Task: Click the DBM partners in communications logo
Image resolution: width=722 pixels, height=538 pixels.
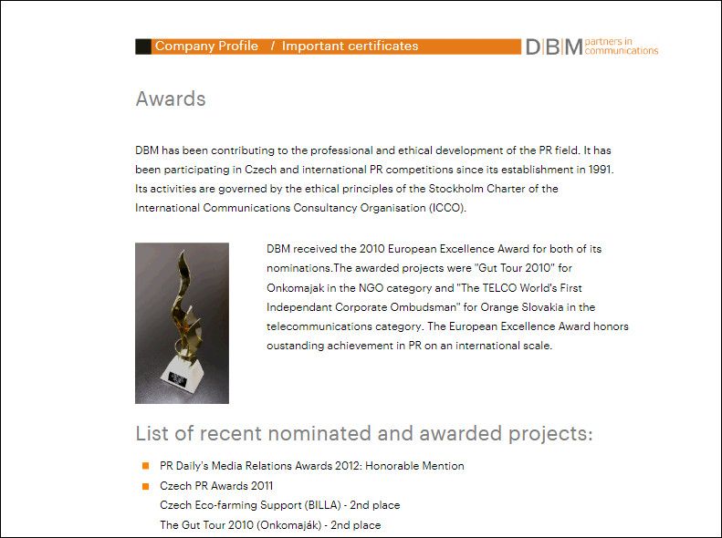Action: point(591,47)
